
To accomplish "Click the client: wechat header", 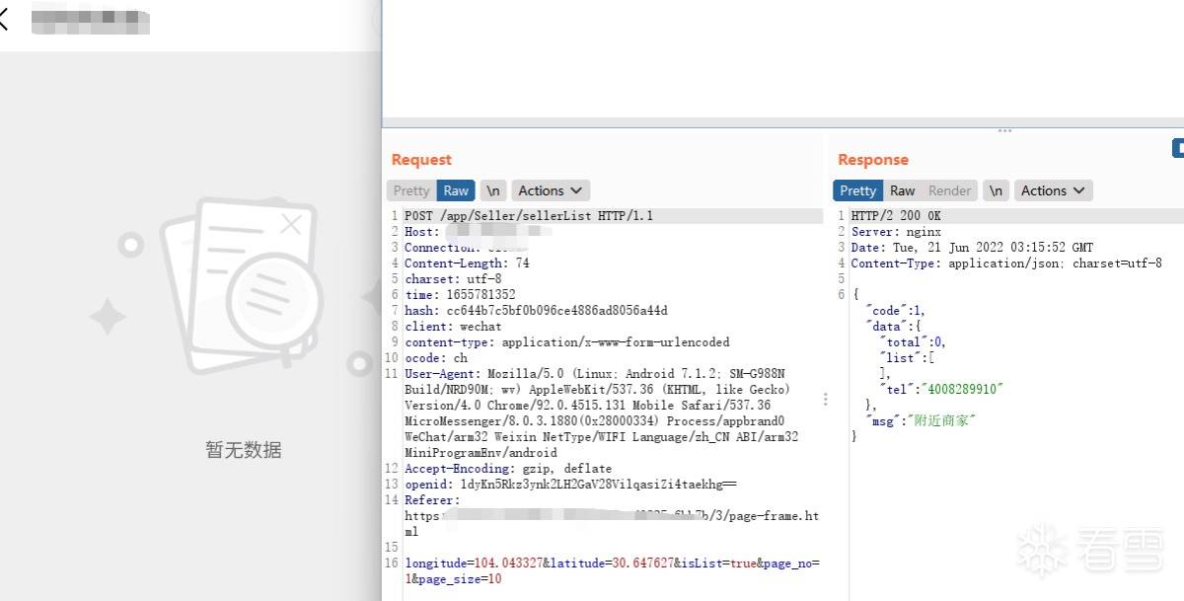I will (453, 327).
